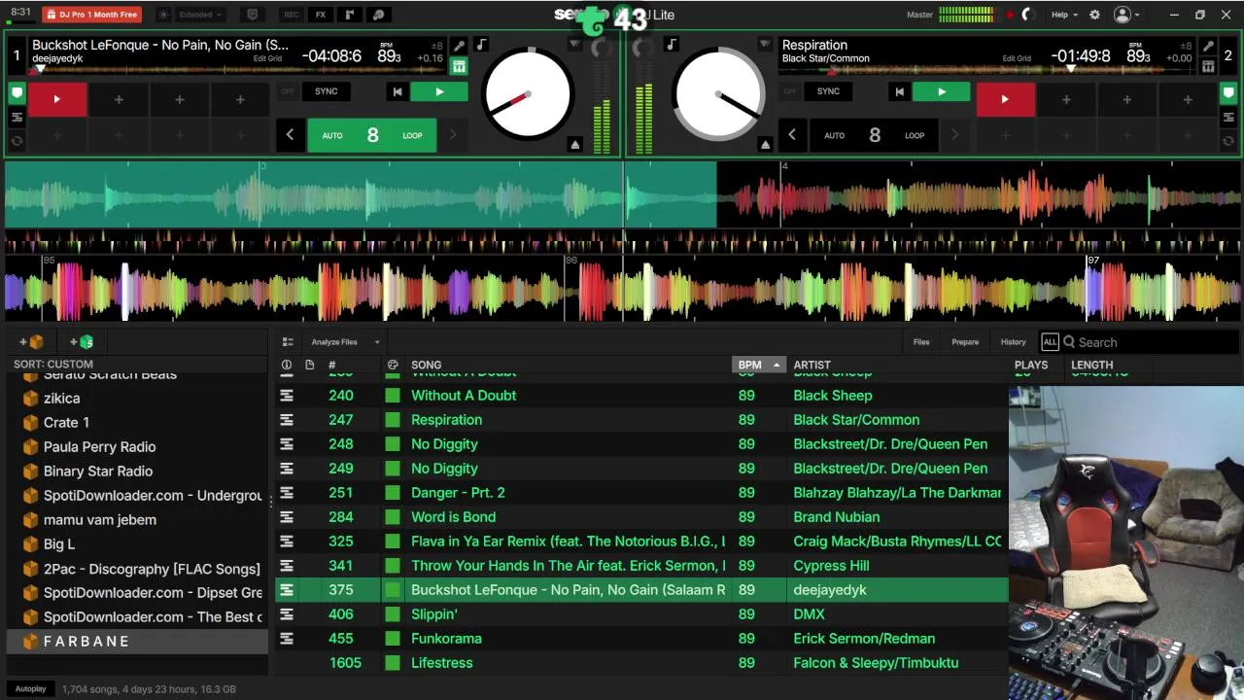
Task: Turn OFF sync on Deck 1
Action: click(288, 91)
